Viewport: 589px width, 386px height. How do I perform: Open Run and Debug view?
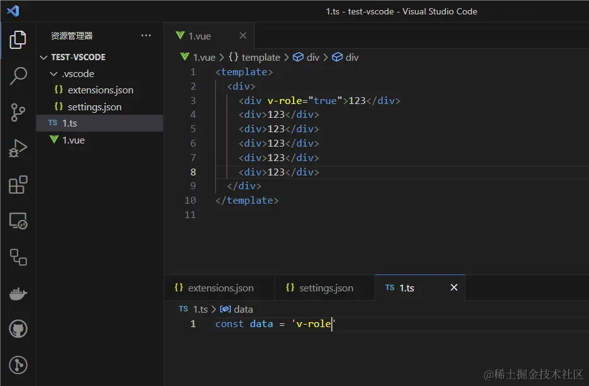pos(18,149)
